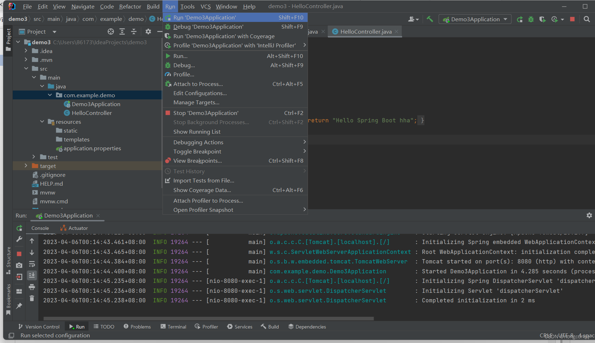Collapse the demo3 root tree node
The image size is (595, 343).
click(x=18, y=42)
